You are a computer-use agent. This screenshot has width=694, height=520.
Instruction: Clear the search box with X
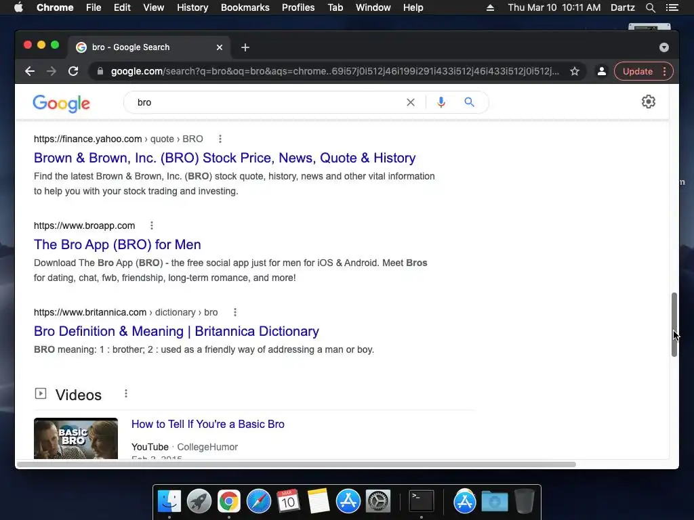coord(410,102)
